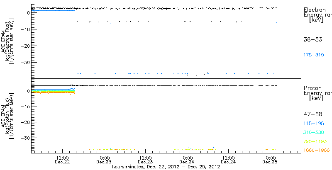Select the blue 115-195 proton legend label
Screen dimensions: 332x170
(x=314, y=124)
